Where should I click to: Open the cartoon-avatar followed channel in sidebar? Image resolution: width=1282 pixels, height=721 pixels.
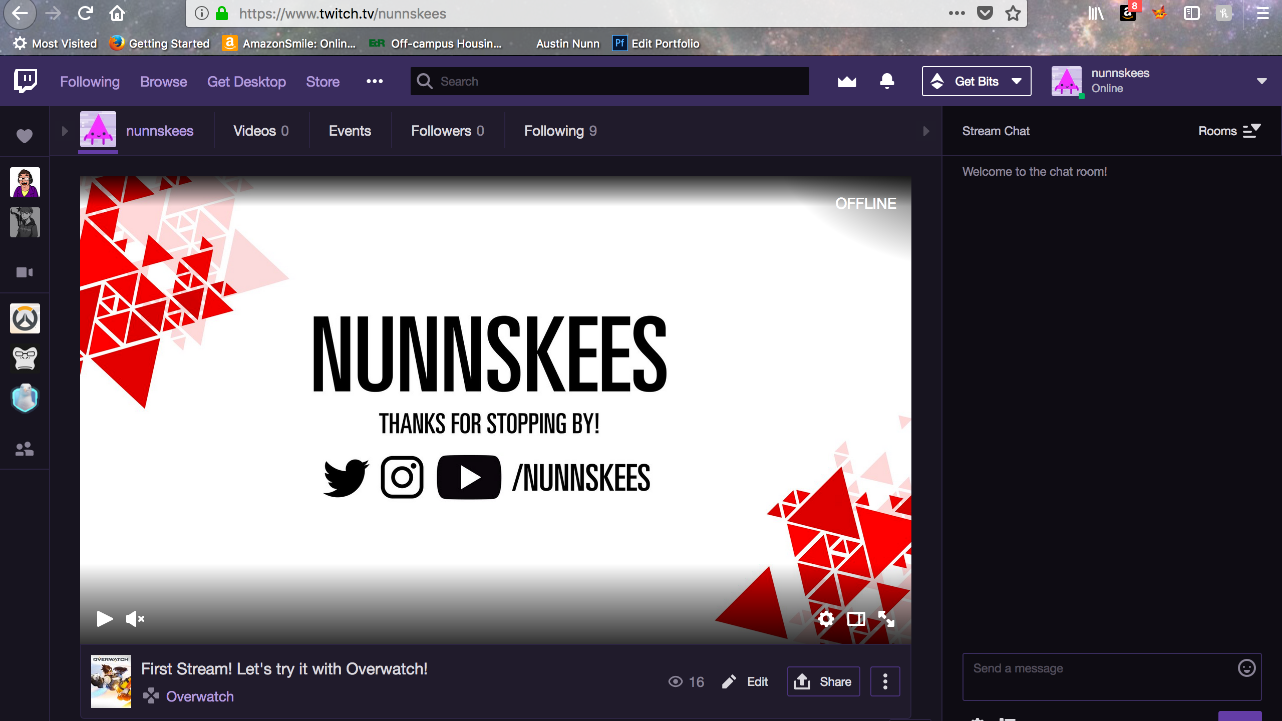[25, 182]
